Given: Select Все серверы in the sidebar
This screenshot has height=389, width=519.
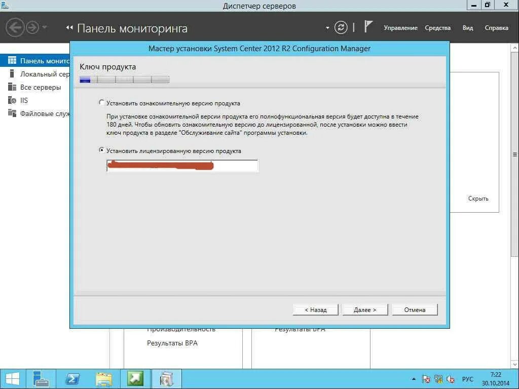Looking at the screenshot, I should [35, 87].
